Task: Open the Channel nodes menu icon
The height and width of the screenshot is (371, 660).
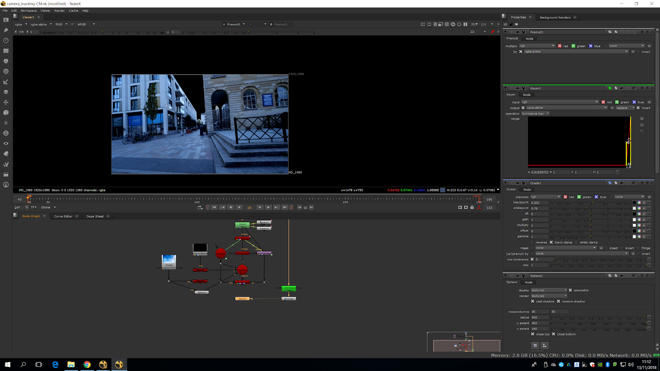Action: [6, 51]
